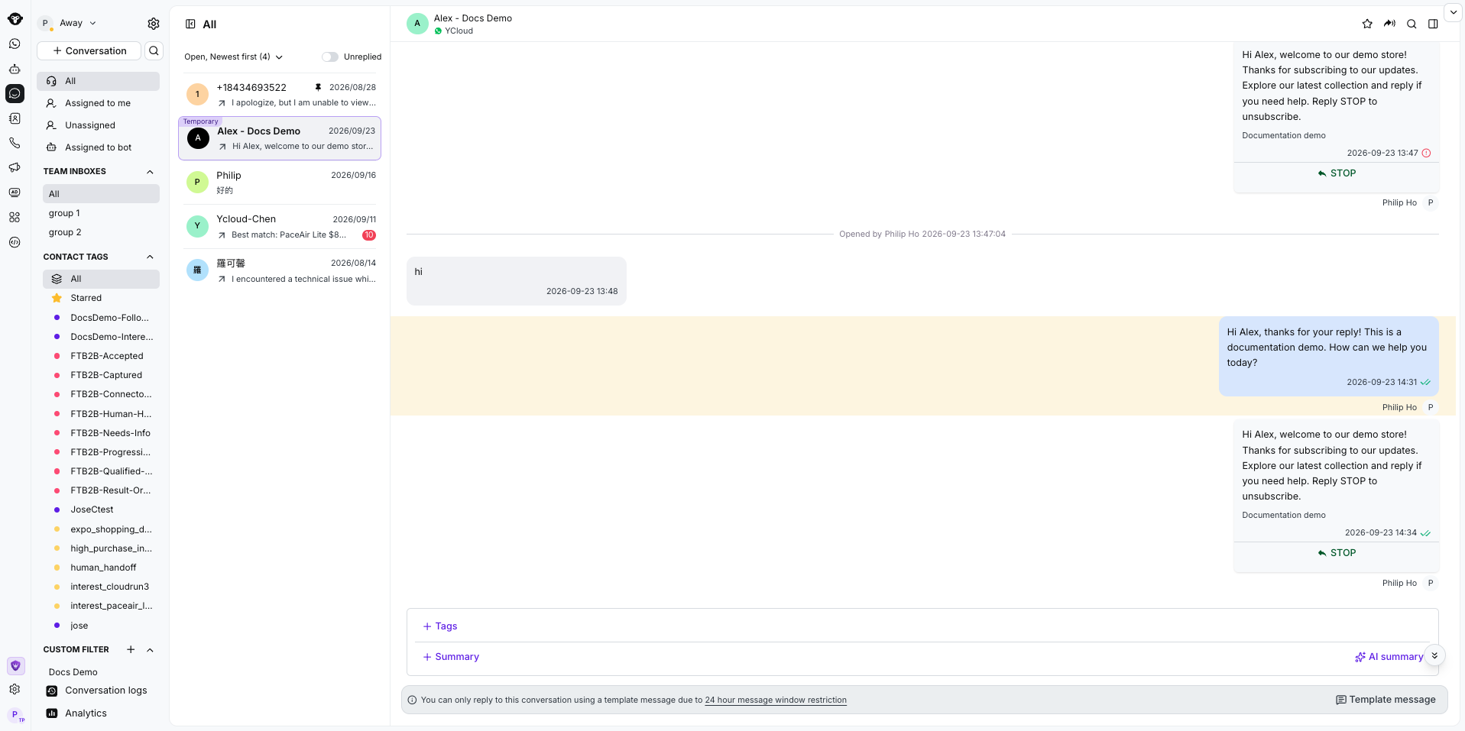Screen dimensions: 1465x731
Task: Open the phone calls icon in left rail
Action: click(15, 143)
